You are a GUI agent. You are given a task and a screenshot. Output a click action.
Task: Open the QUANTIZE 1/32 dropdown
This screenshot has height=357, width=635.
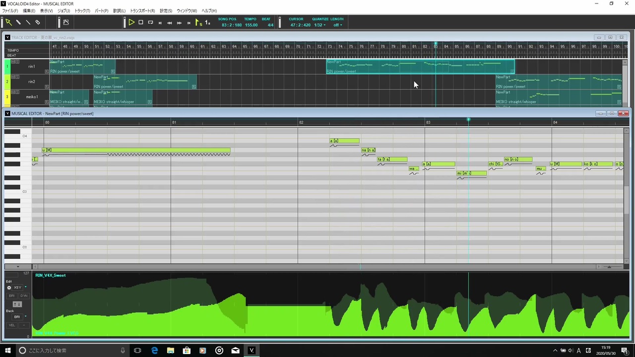point(320,25)
